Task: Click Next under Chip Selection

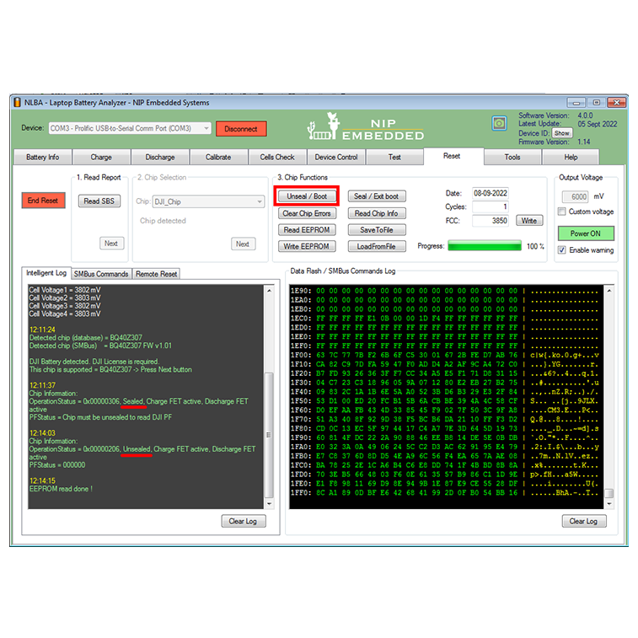Action: point(243,244)
